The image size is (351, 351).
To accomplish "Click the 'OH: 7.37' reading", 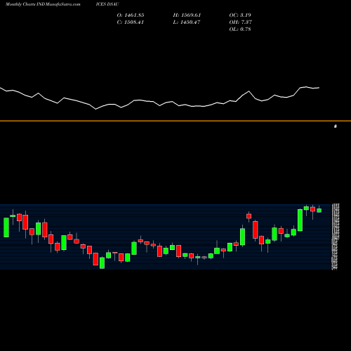I will [x=240, y=22].
